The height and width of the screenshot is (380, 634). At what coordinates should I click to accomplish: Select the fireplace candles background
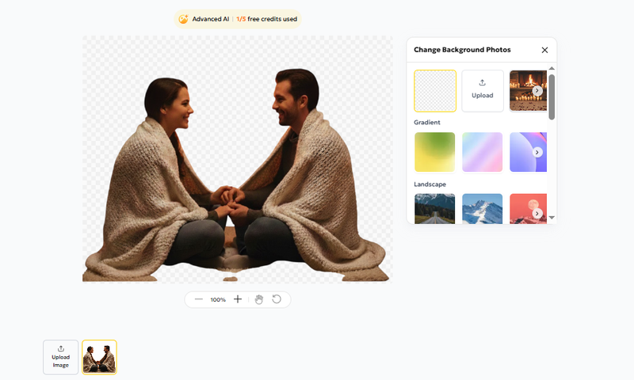[x=528, y=91]
